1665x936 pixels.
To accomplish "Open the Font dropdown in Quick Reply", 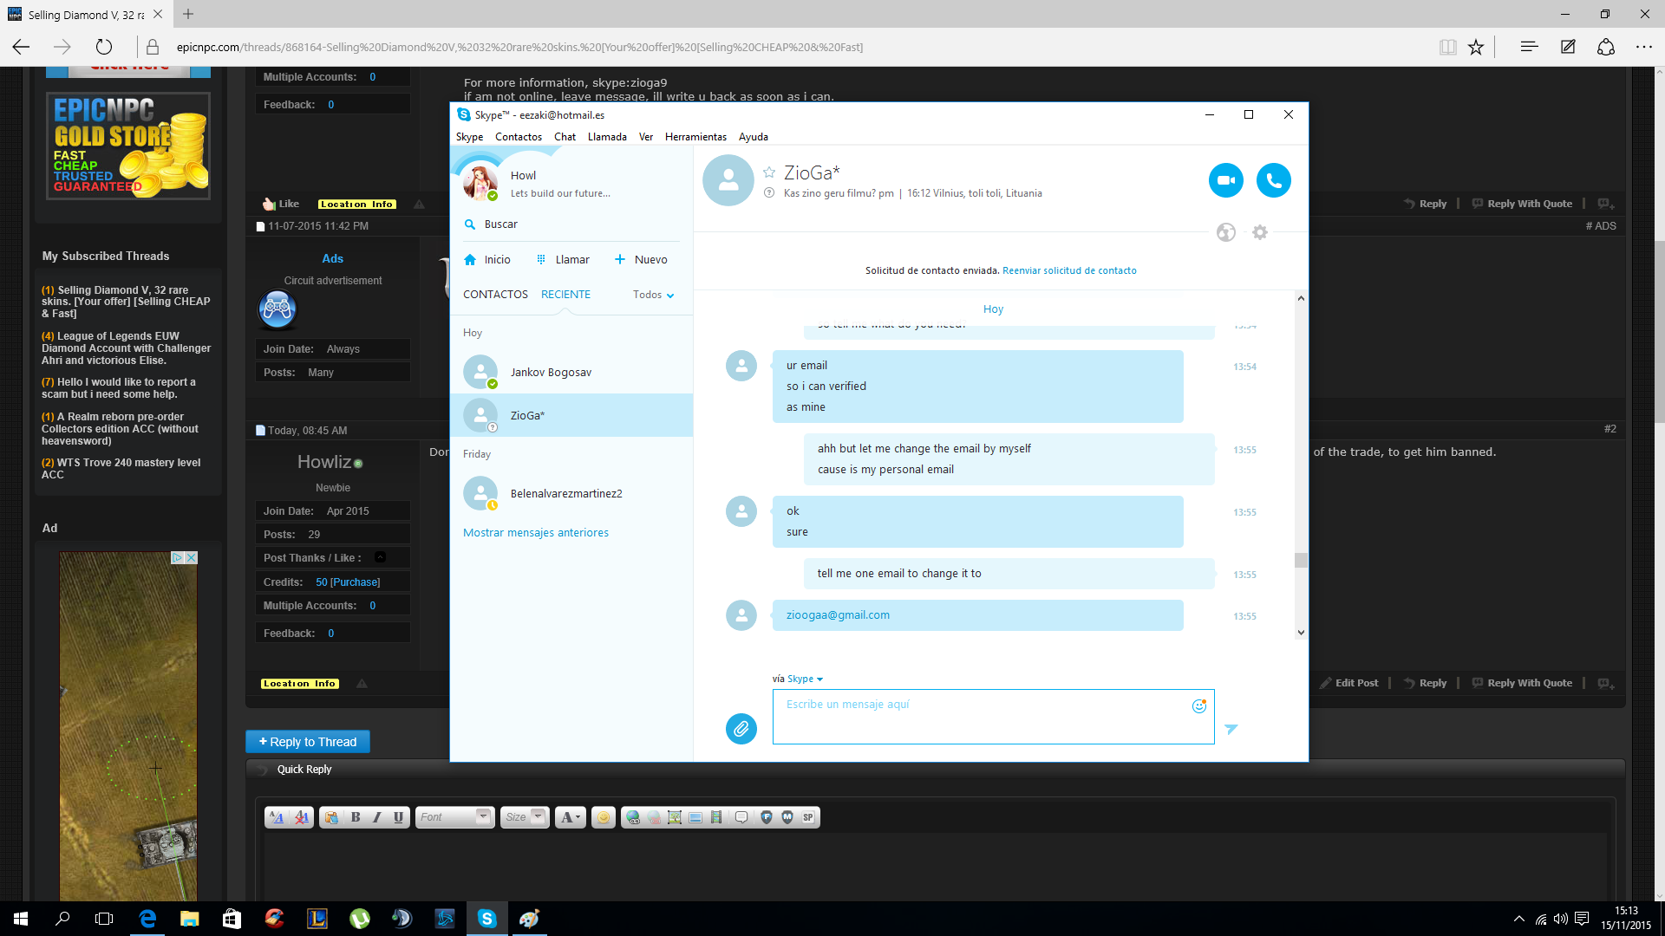I will pos(454,817).
